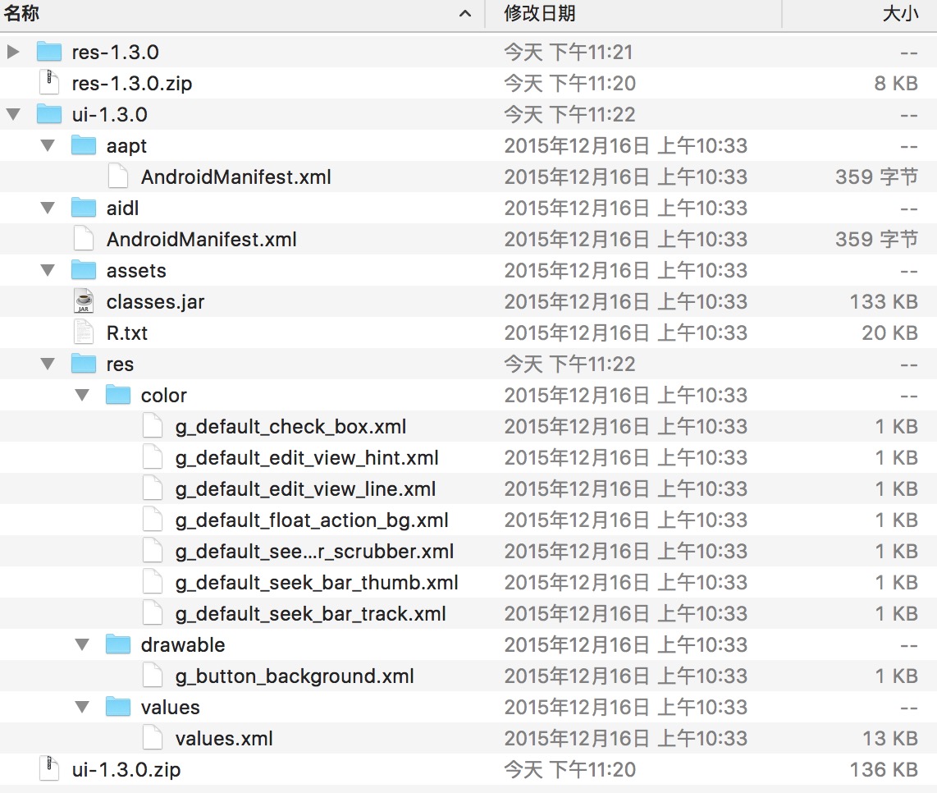This screenshot has width=937, height=793.
Task: Collapse the drawable folder triangle
Action: click(x=83, y=644)
